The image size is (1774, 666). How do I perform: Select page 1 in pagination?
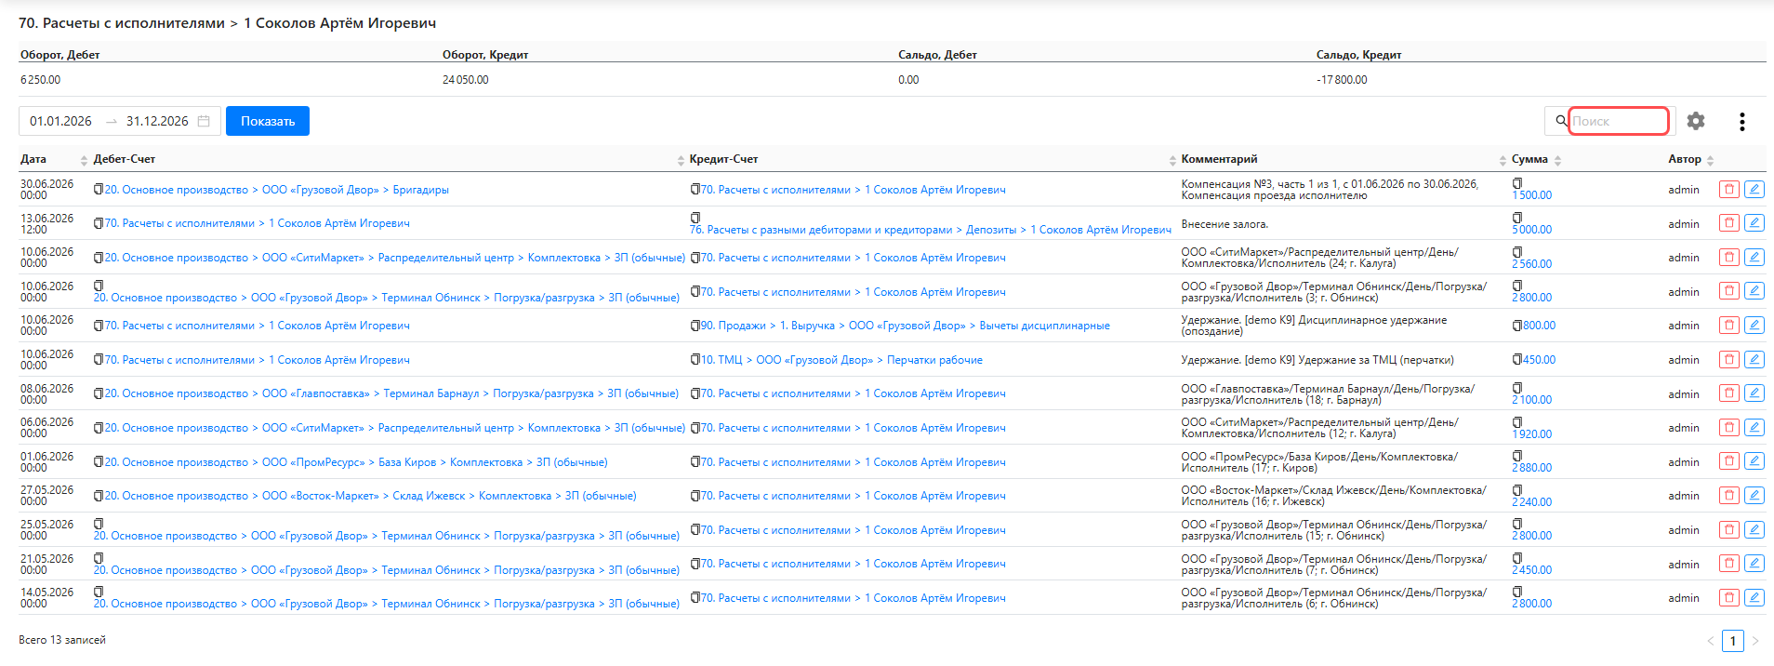[x=1732, y=641]
